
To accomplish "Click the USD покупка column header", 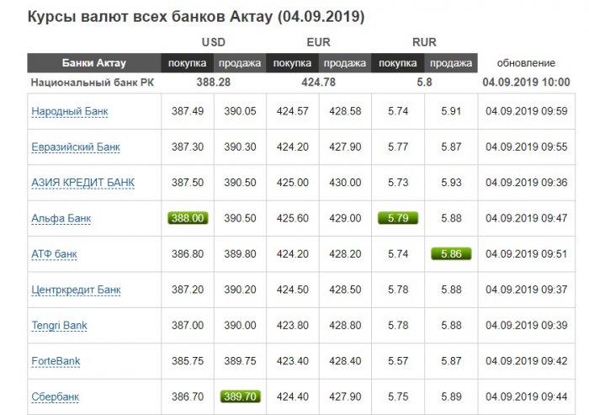I will click(188, 63).
